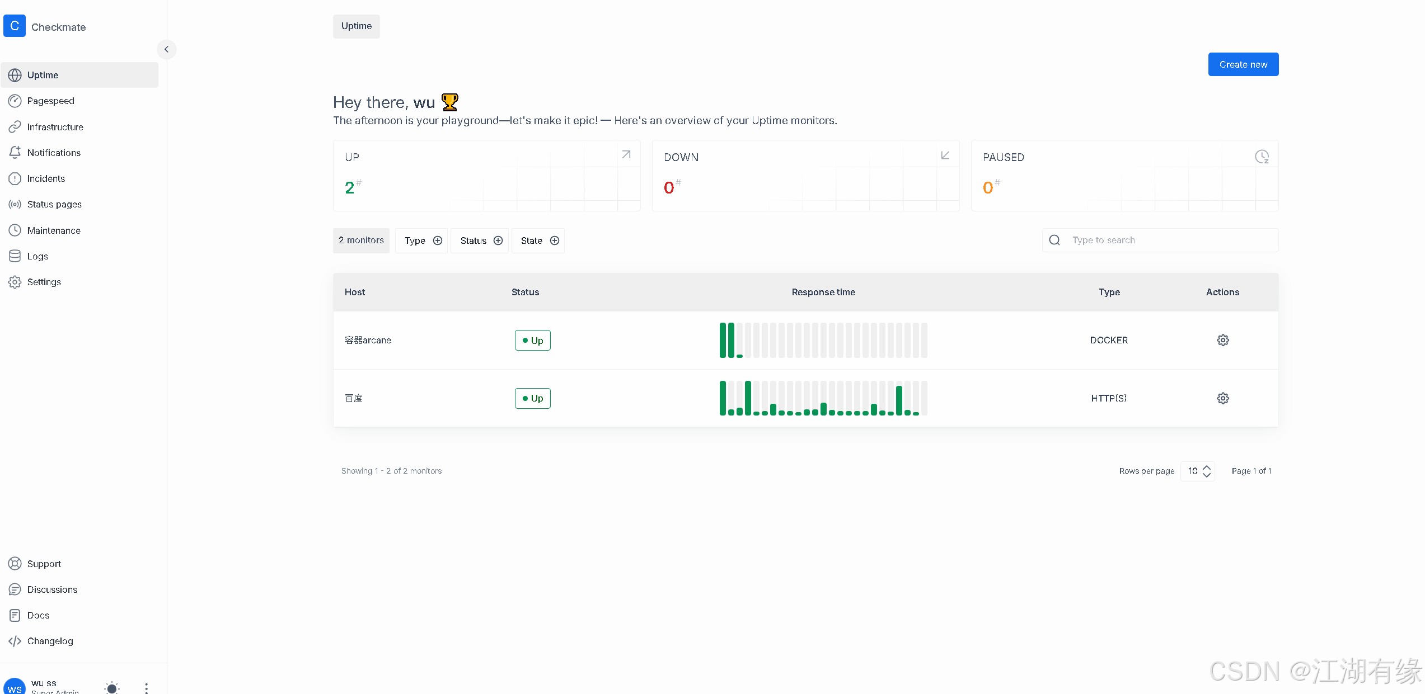
Task: Click Create new button
Action: [x=1243, y=64]
